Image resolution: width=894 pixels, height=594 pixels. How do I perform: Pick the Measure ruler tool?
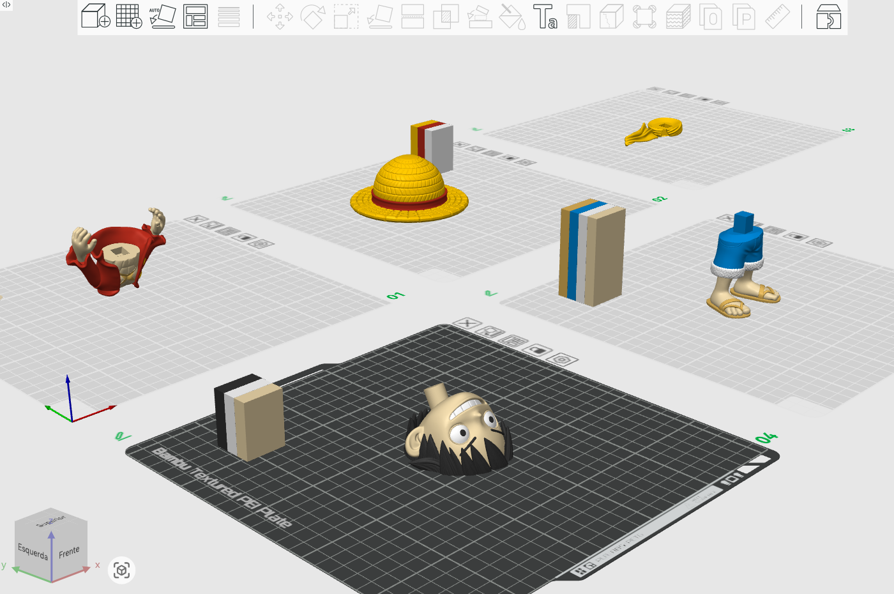[x=777, y=17]
